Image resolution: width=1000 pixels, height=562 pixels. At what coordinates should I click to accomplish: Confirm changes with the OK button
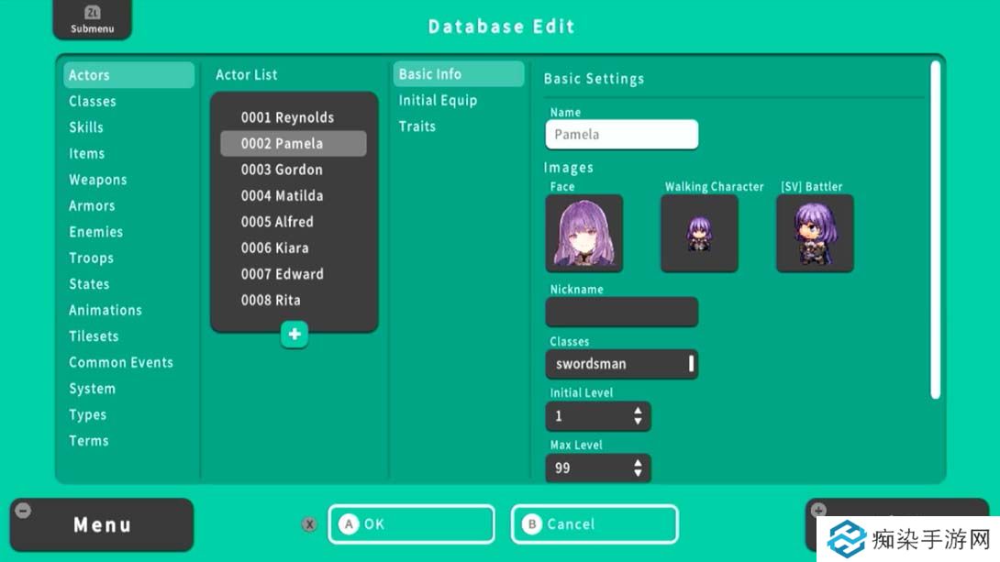(411, 523)
